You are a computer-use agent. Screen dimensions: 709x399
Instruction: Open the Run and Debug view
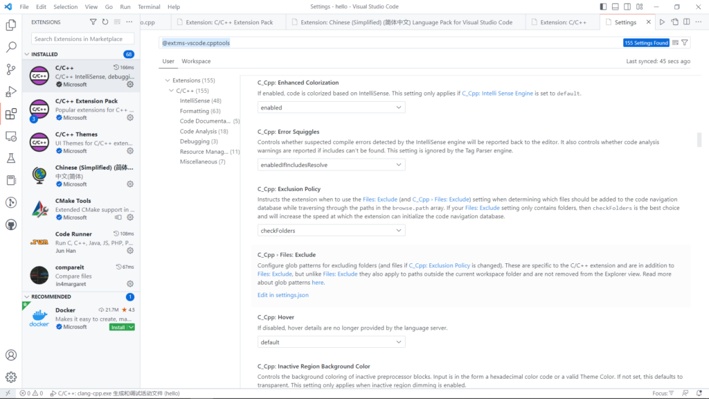(11, 91)
